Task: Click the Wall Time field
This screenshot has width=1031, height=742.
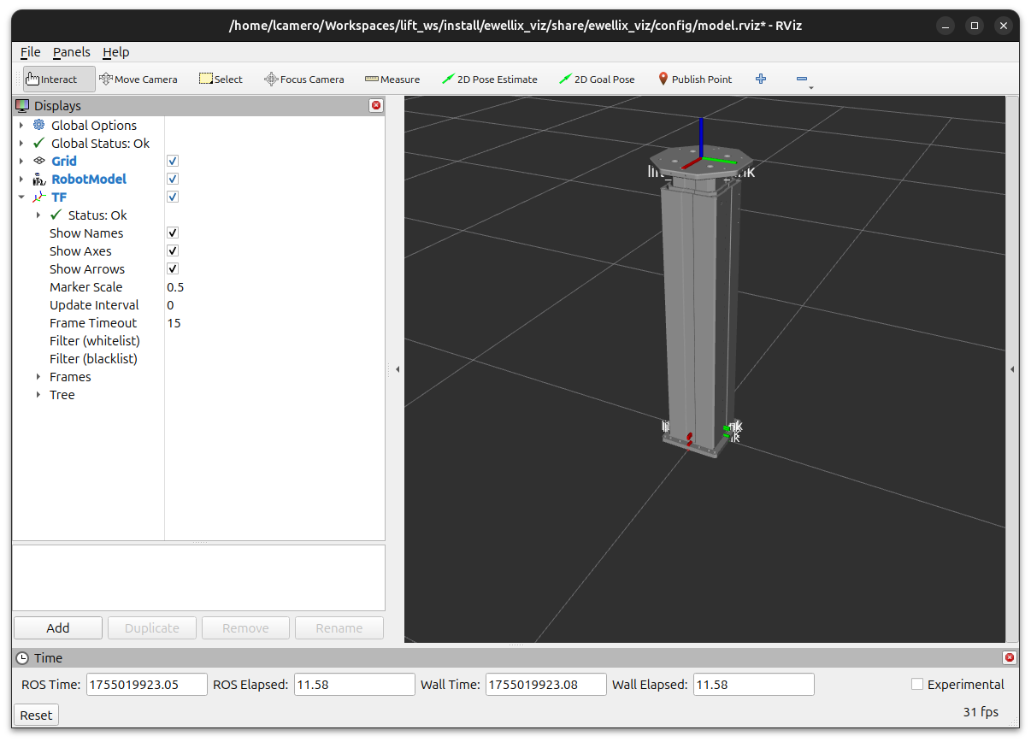Action: [x=545, y=684]
